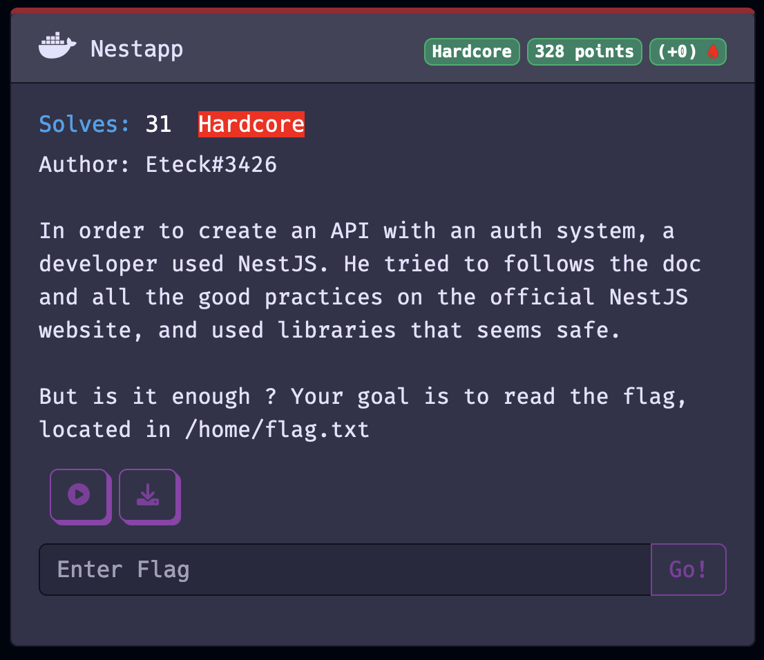Click the author name Eteck#3426
This screenshot has height=660, width=764.
tap(211, 164)
